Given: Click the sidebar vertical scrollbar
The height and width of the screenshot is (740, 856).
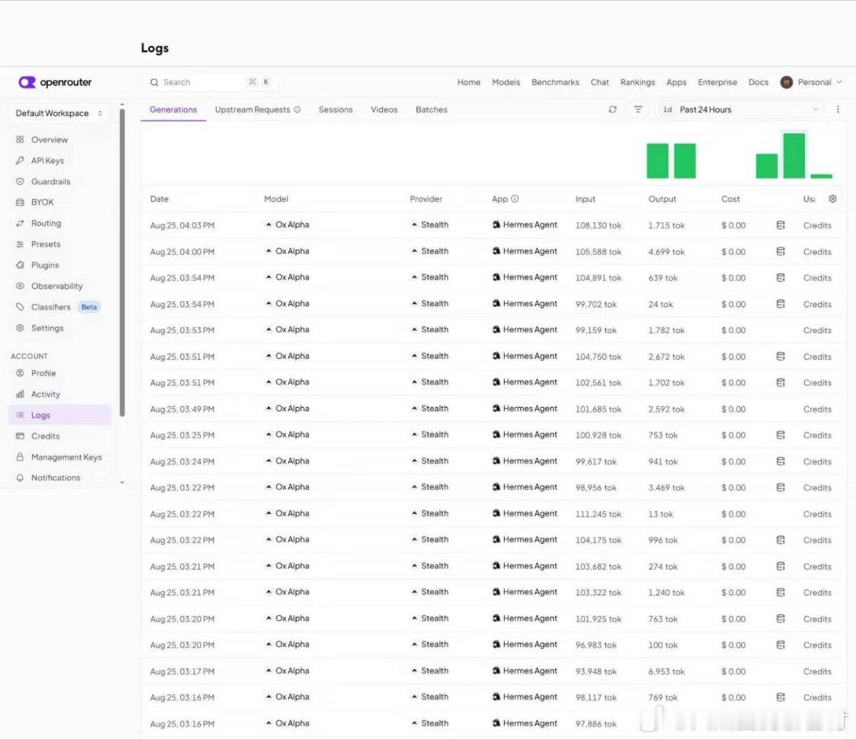Looking at the screenshot, I should click(x=122, y=262).
